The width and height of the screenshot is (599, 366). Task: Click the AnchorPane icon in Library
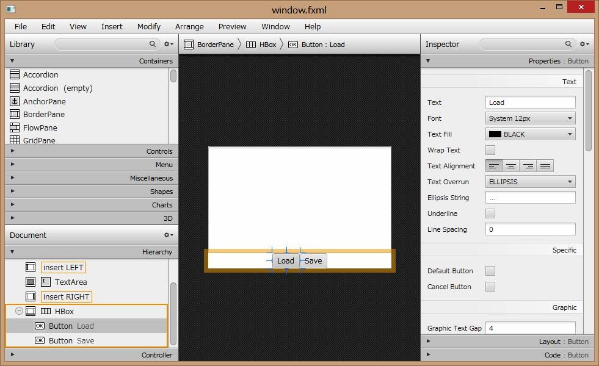point(15,101)
